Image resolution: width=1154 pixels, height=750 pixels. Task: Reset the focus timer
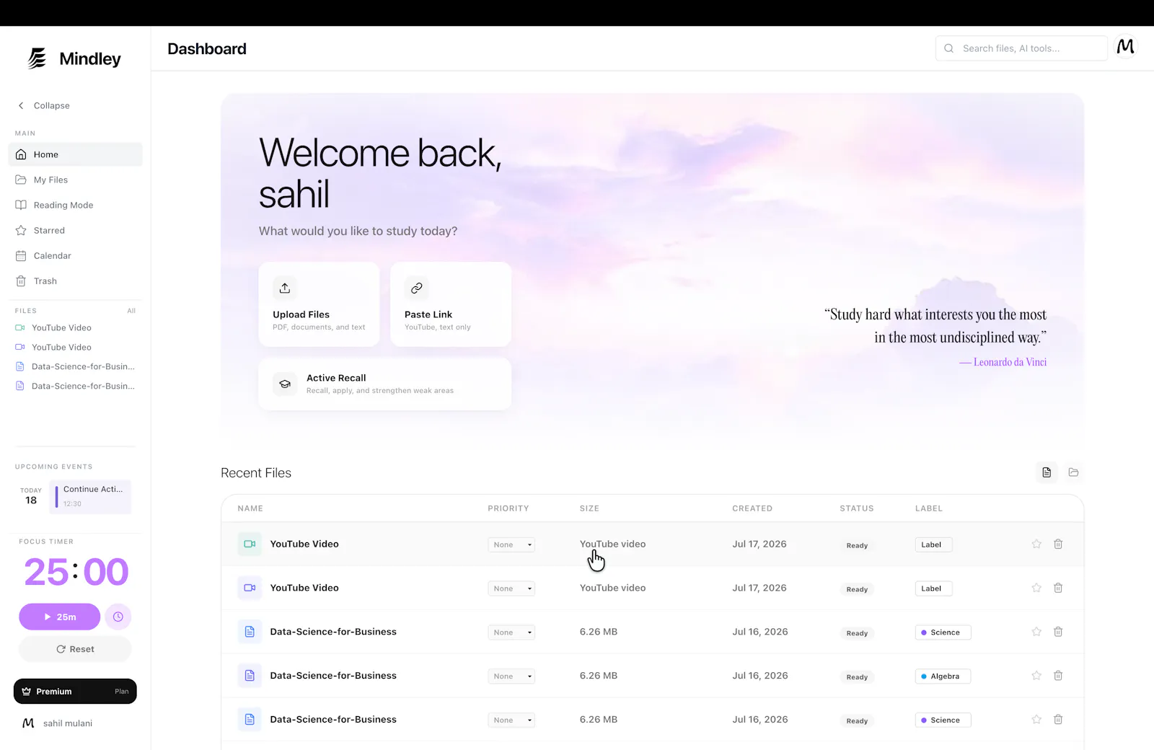[x=75, y=649]
